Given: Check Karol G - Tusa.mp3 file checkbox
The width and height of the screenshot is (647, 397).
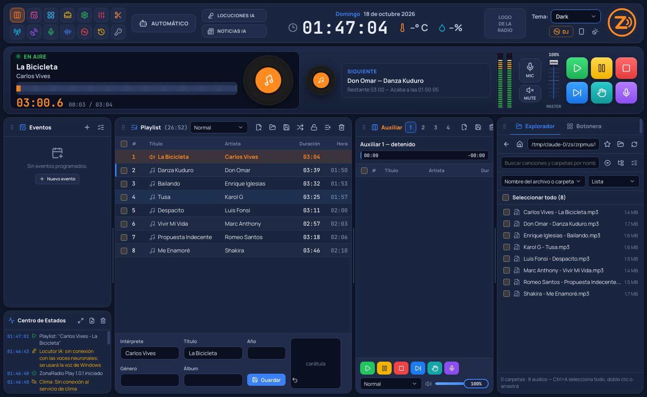Looking at the screenshot, I should [506, 247].
